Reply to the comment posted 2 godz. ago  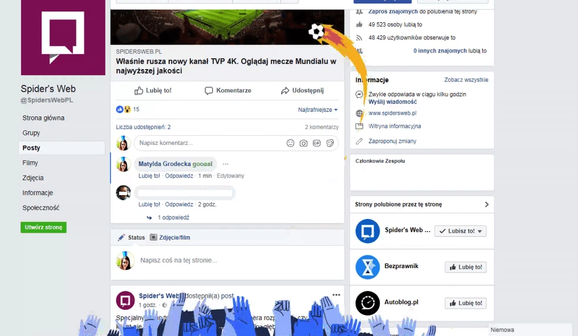(179, 204)
